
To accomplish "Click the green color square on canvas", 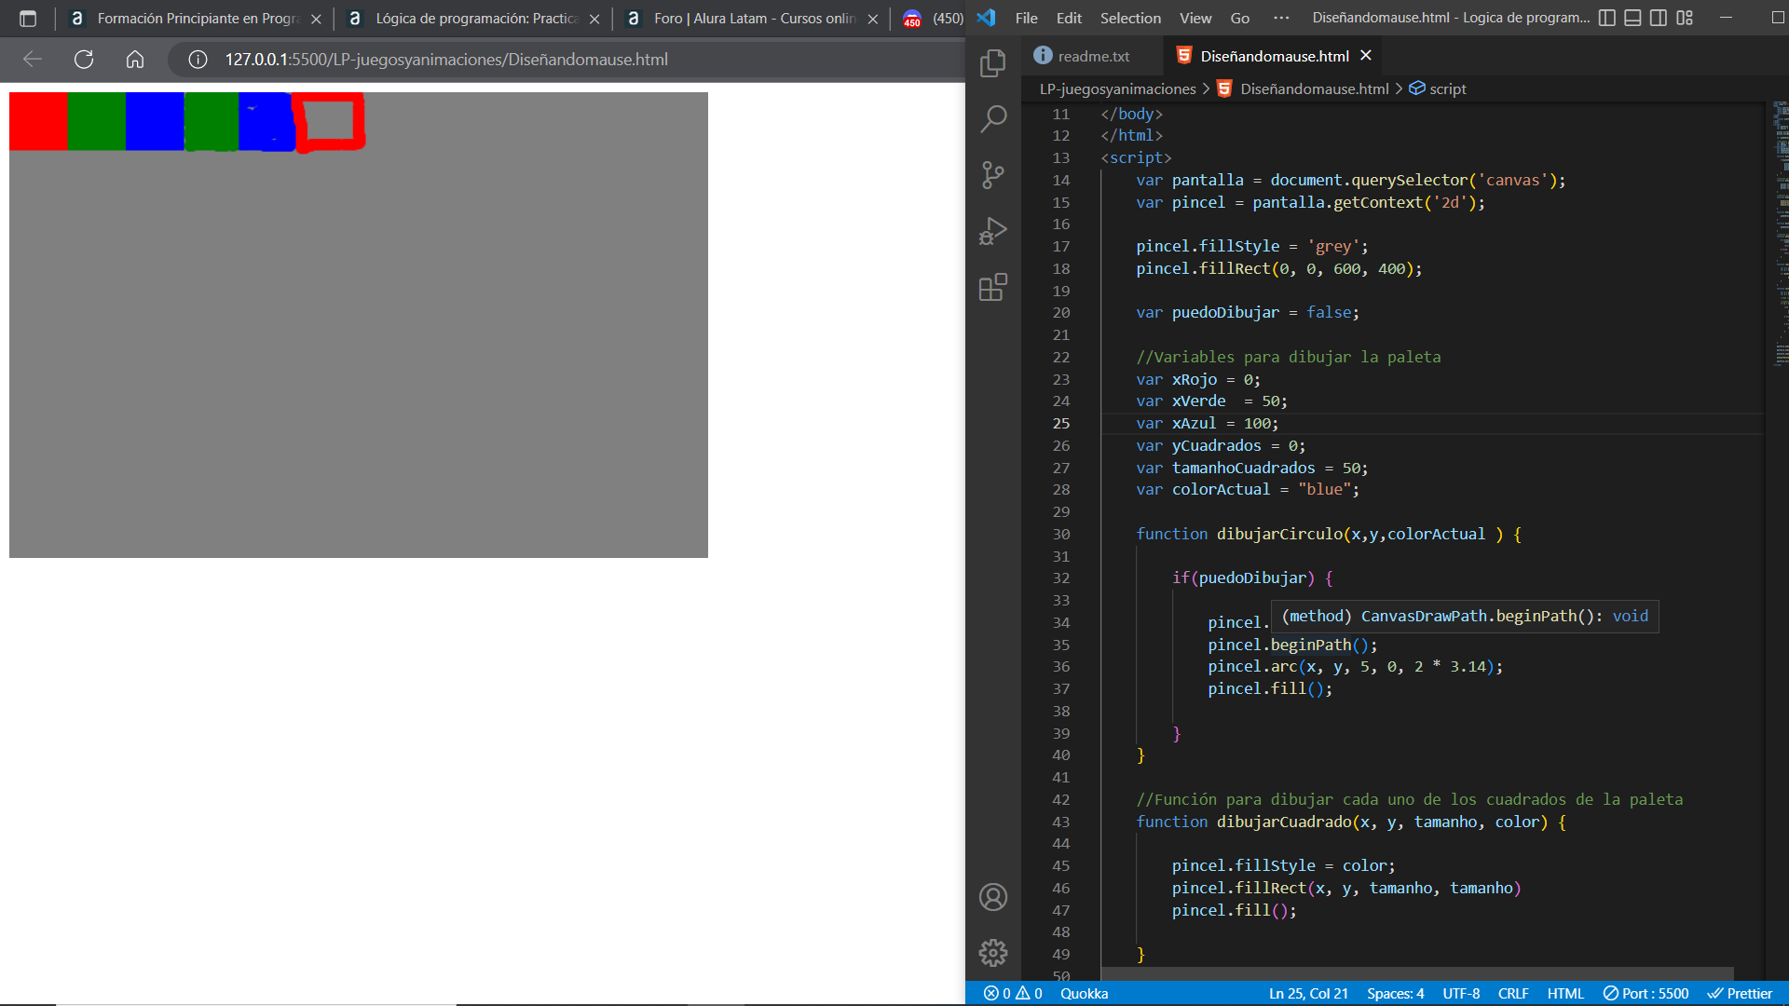I will pyautogui.click(x=98, y=120).
